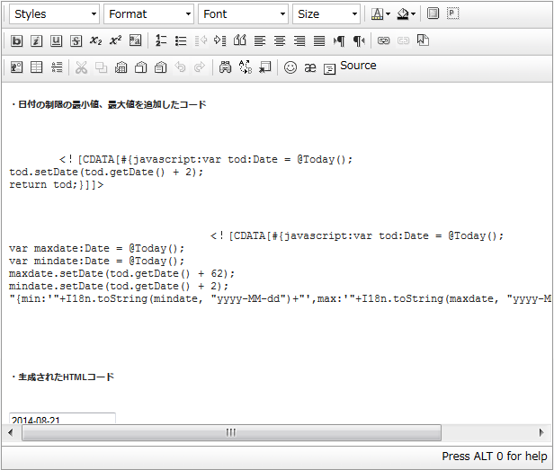The image size is (554, 470).
Task: Click Paste from Word icon
Action: coord(160,67)
